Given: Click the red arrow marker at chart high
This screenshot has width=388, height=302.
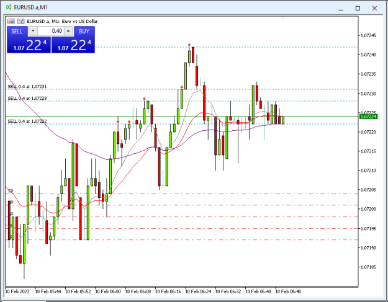Looking at the screenshot, I should [x=189, y=45].
